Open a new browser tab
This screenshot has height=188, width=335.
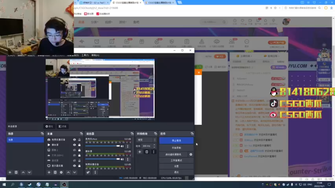180,3
